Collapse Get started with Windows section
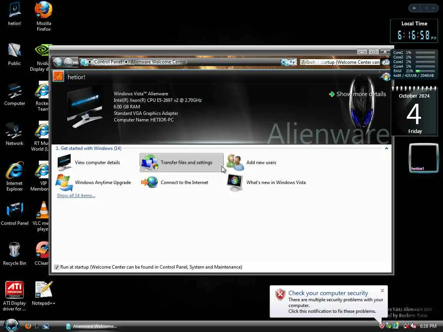This screenshot has height=332, width=443. [x=386, y=148]
